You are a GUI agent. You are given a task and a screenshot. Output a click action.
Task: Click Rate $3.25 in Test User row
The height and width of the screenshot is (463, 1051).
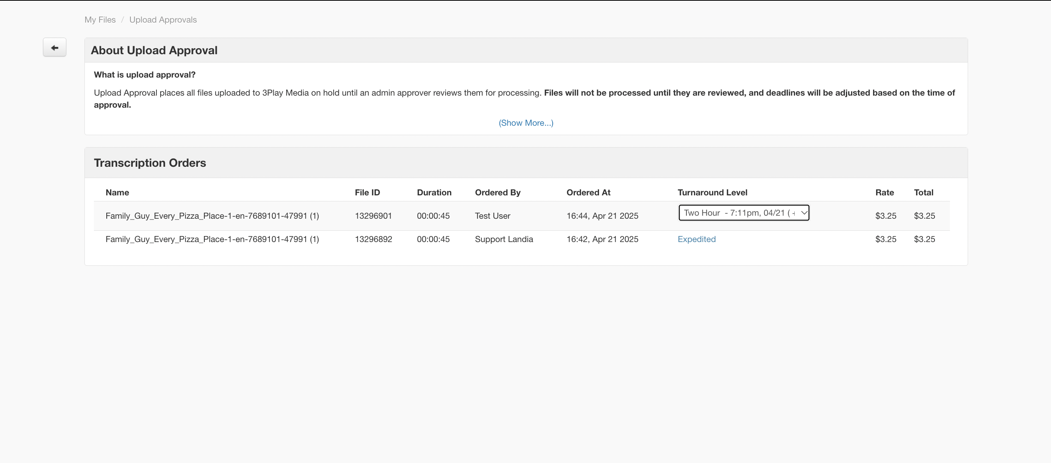[x=886, y=216]
